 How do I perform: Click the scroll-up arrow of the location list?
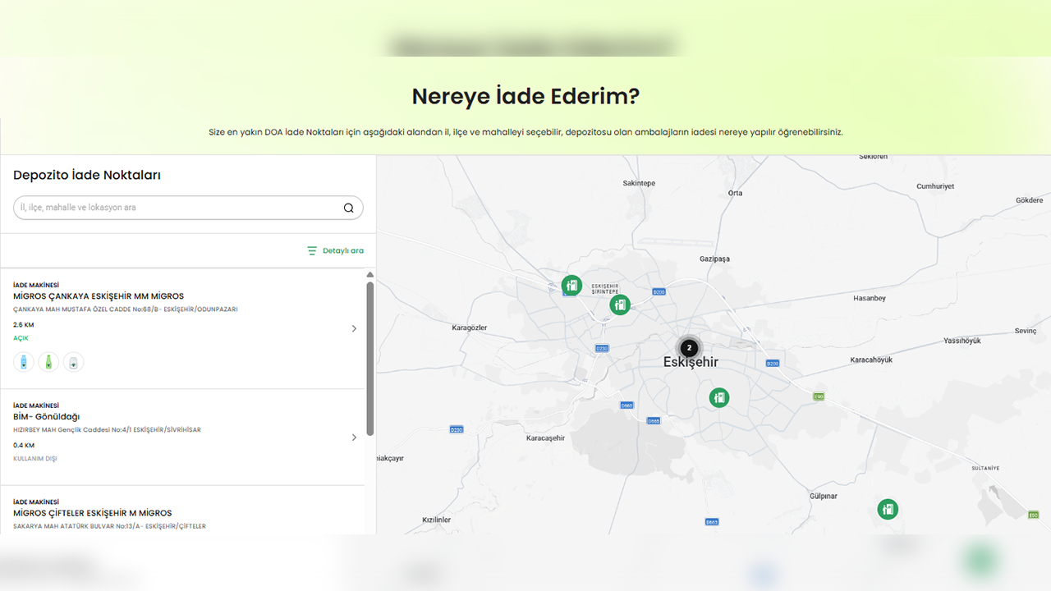pyautogui.click(x=370, y=274)
